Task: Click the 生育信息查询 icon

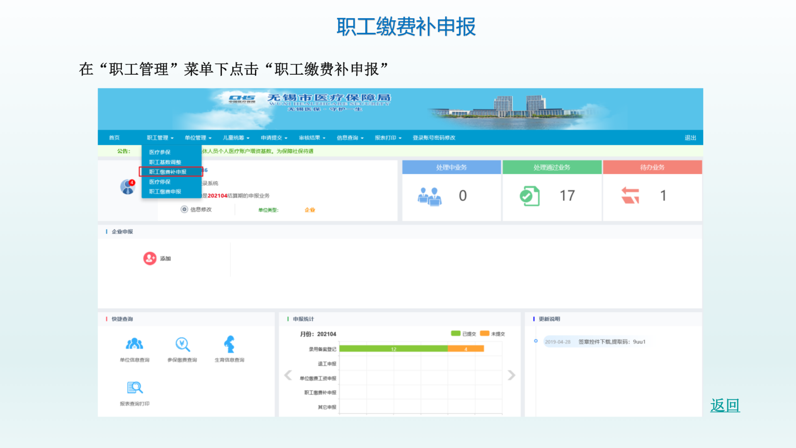Action: [229, 344]
